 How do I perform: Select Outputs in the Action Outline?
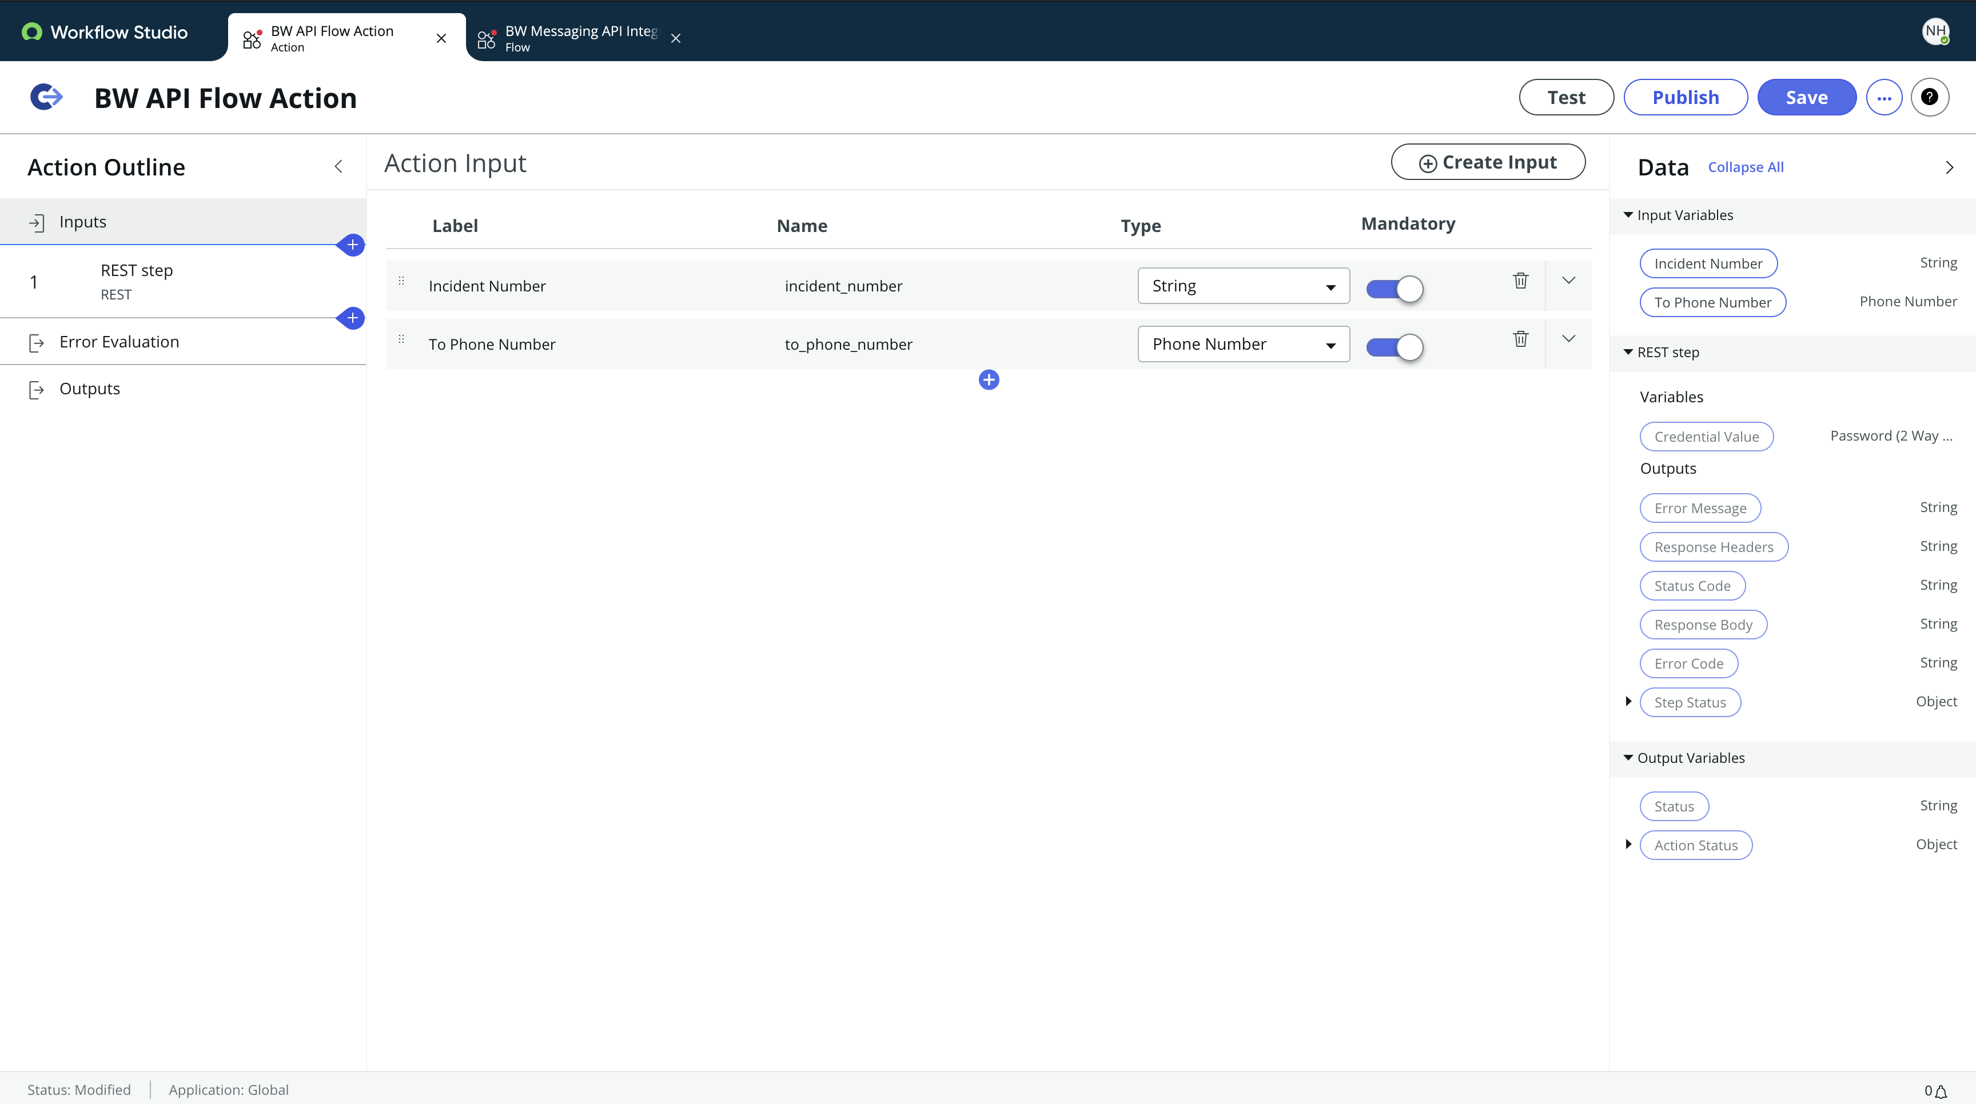182,389
